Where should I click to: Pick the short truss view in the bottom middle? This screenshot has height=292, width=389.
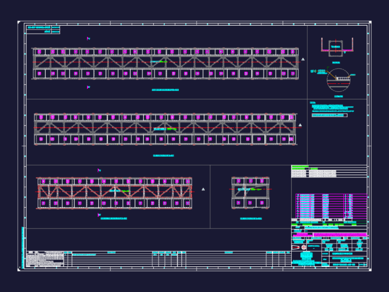click(250, 193)
